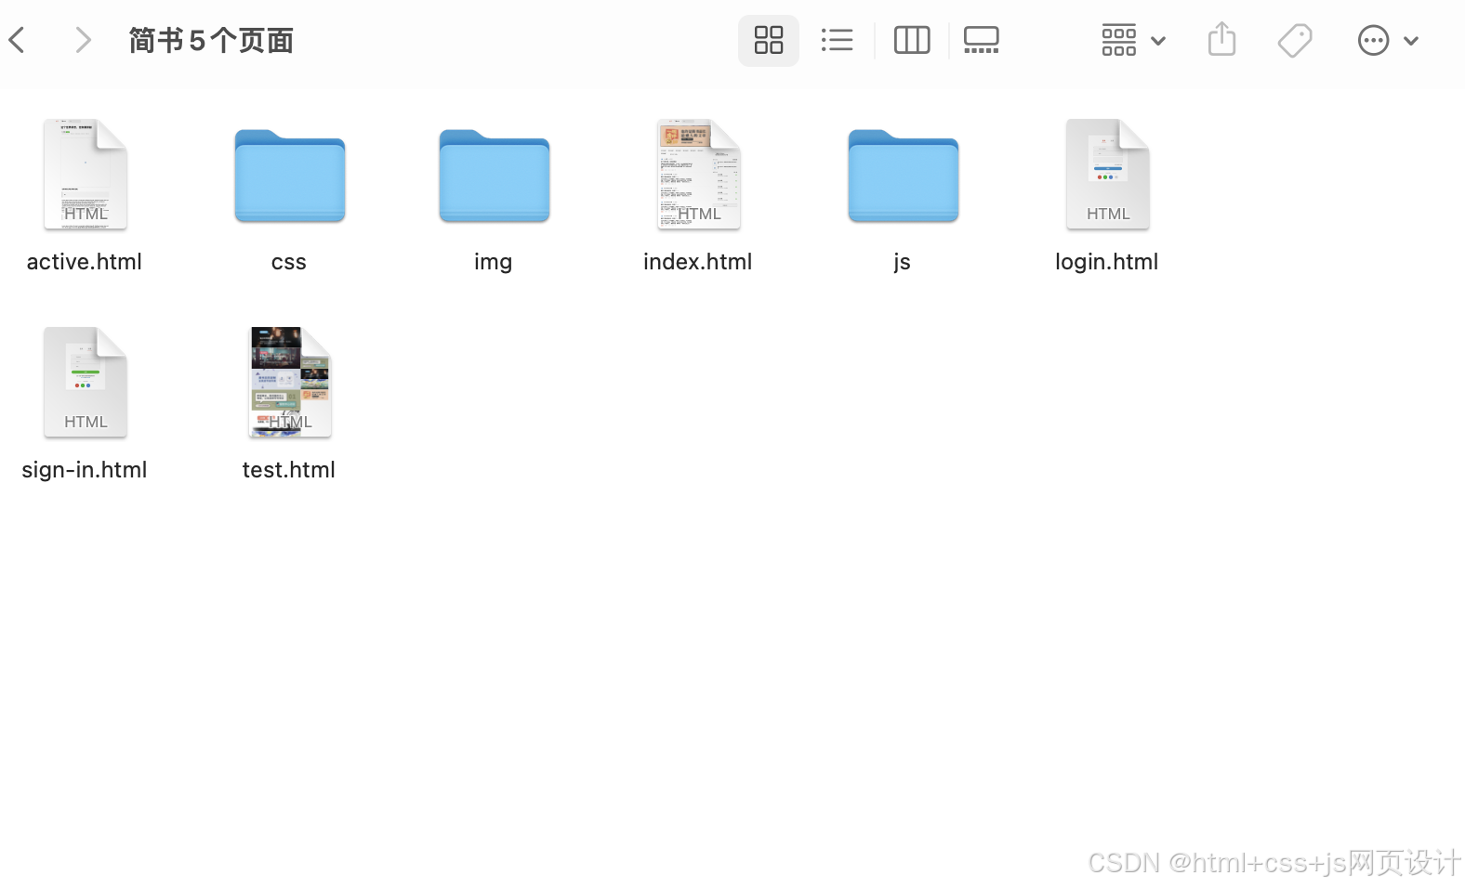Viewport: 1465px width, 888px height.
Task: Select the active.html file icon
Action: [x=86, y=175]
